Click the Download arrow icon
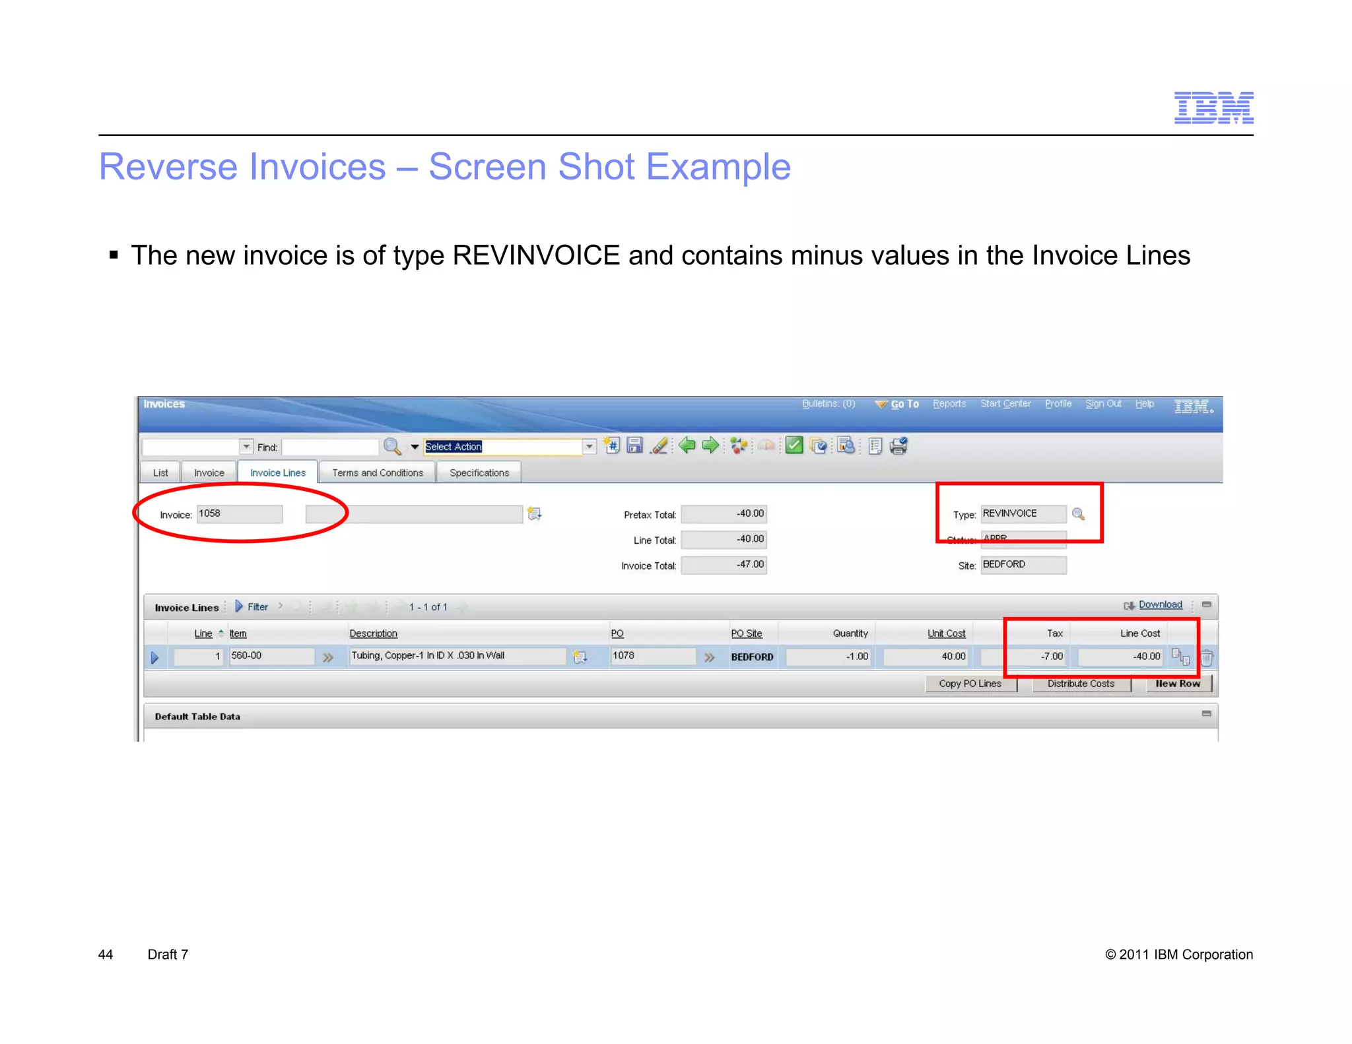Screen dimensions: 1352x1044 [1130, 605]
